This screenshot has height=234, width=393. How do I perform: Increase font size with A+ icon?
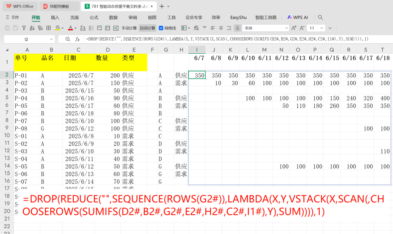pos(294,28)
